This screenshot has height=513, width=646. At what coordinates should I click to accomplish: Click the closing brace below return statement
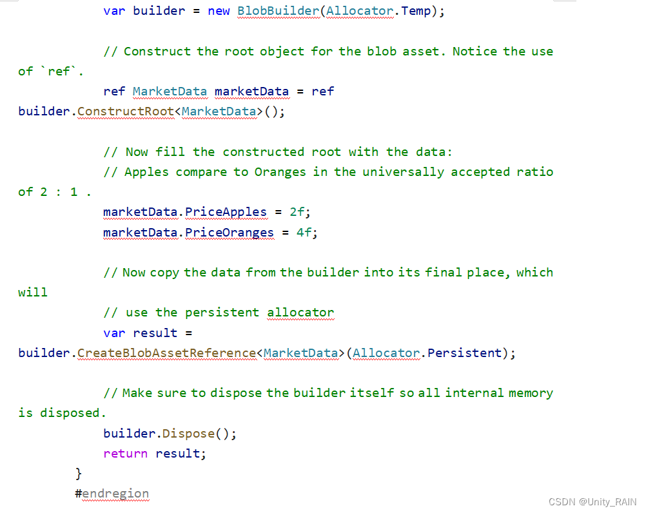77,473
